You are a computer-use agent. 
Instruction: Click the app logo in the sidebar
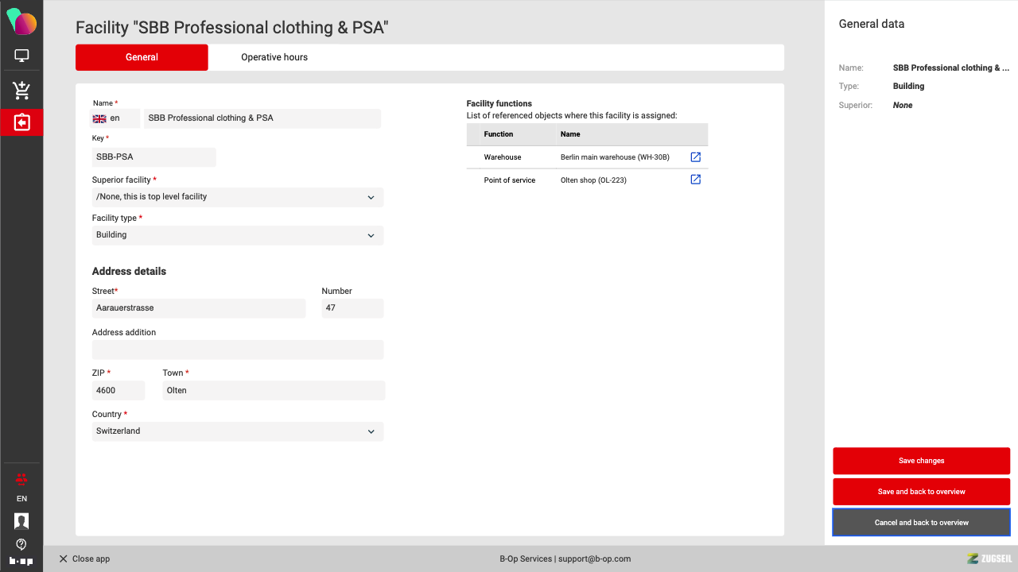tap(21, 22)
